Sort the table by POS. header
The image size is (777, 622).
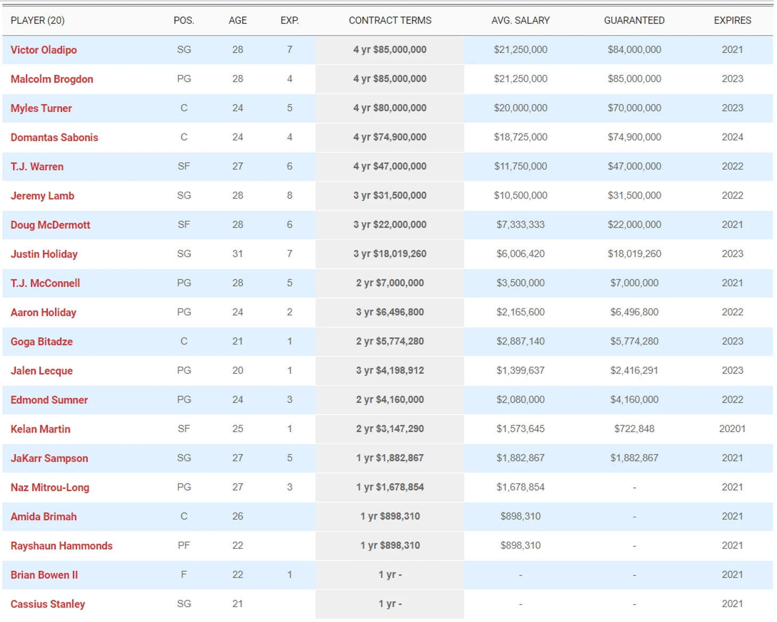point(184,21)
